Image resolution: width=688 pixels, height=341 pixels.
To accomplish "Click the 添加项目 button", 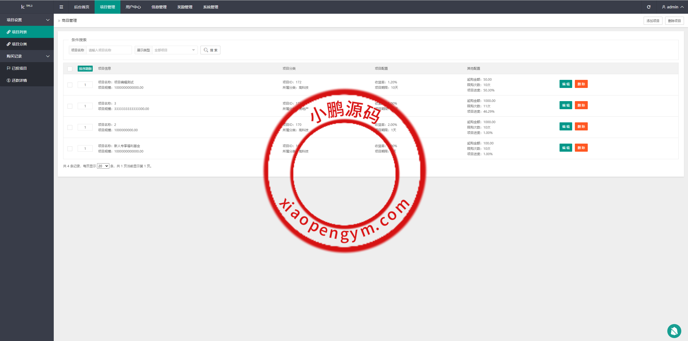I will click(x=653, y=21).
